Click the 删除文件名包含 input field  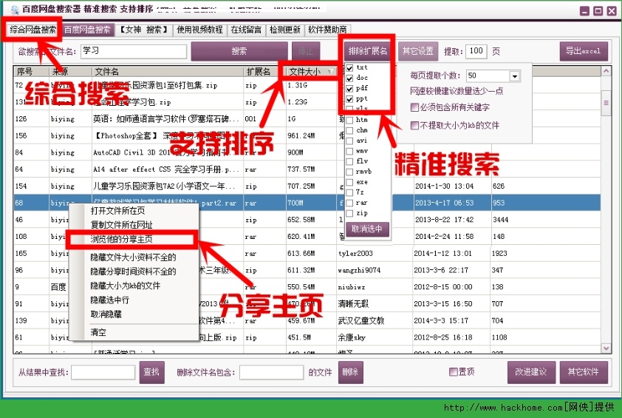pyautogui.click(x=272, y=373)
